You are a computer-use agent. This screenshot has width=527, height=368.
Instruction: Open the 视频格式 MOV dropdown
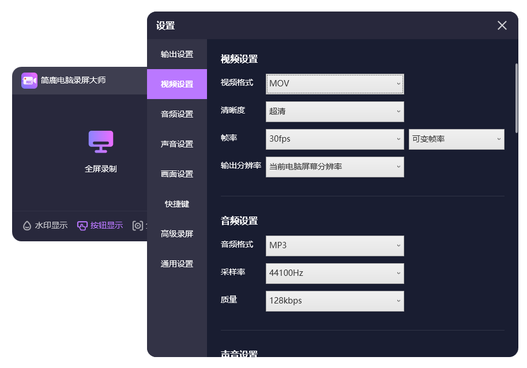[334, 84]
